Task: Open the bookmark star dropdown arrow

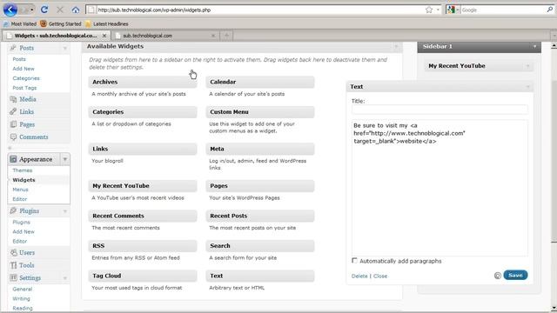Action: click(438, 10)
